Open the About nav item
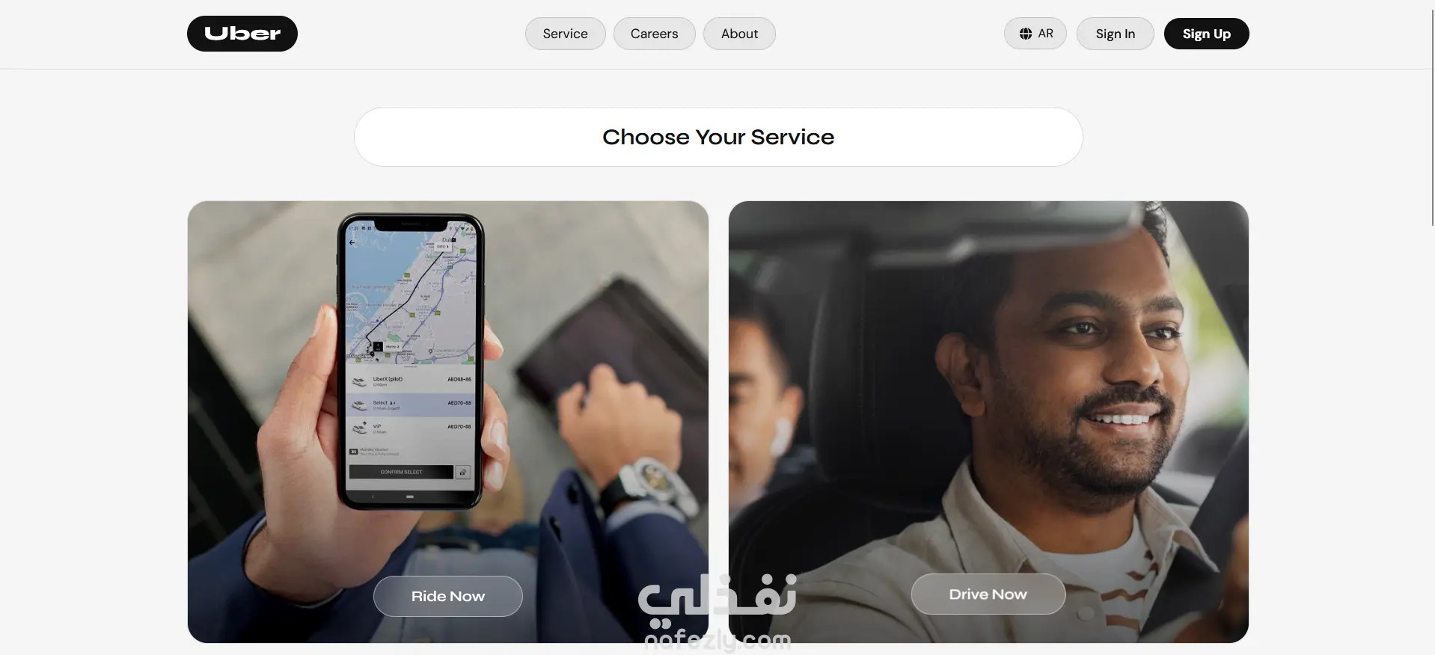 click(739, 34)
